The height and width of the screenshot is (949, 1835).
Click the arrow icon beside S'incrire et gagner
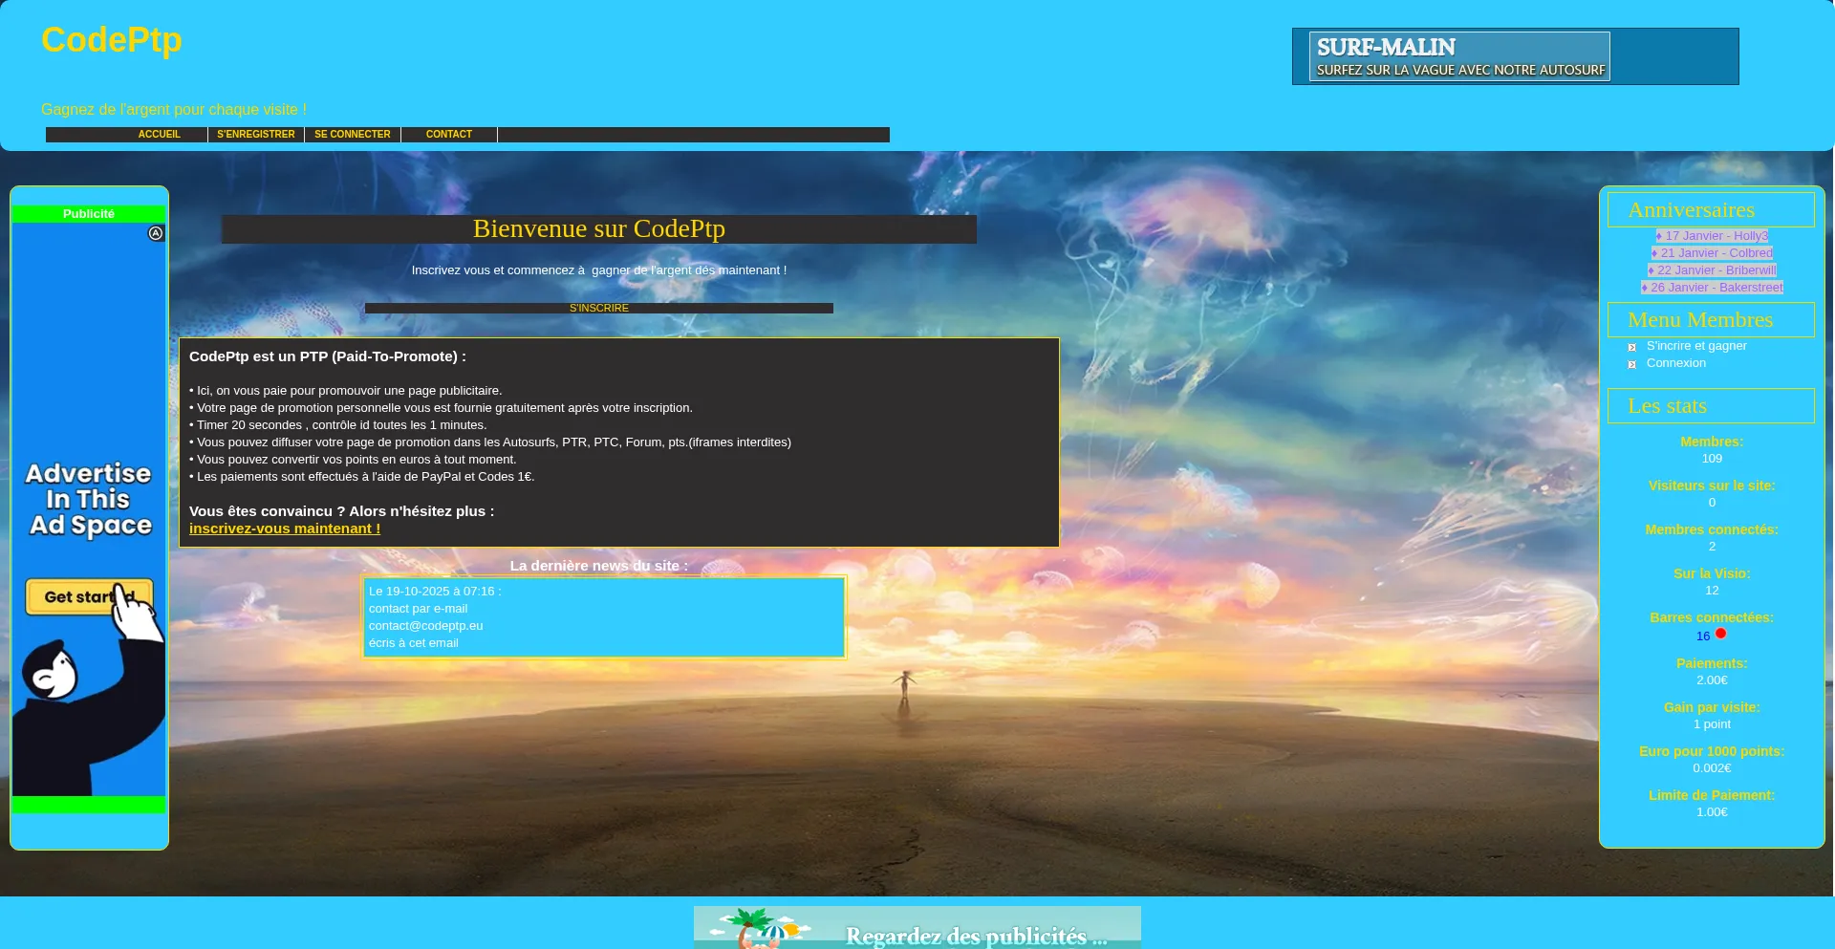coord(1632,347)
